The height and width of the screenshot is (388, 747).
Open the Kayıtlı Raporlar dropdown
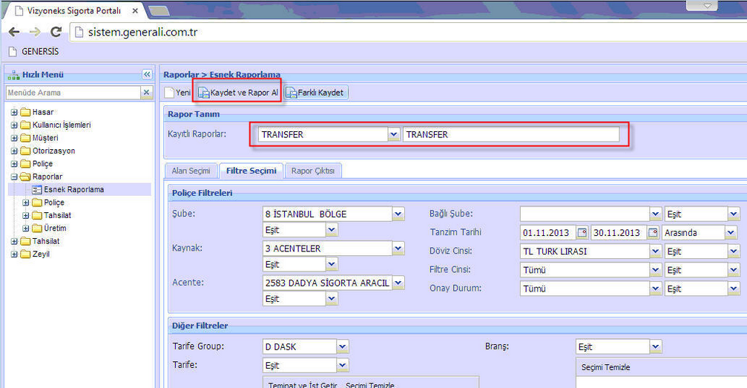[x=394, y=135]
